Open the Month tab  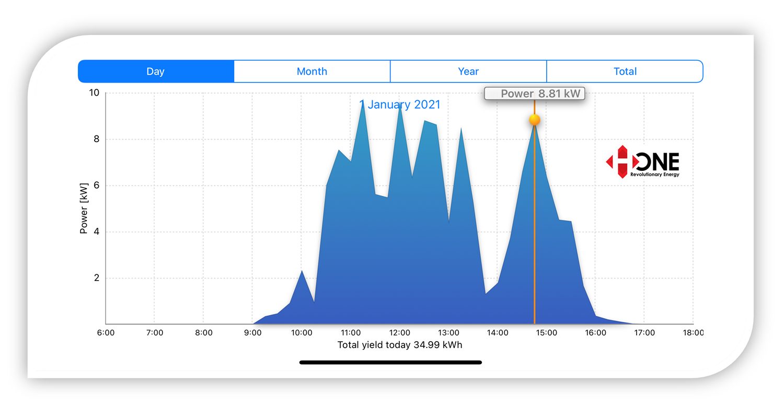312,72
